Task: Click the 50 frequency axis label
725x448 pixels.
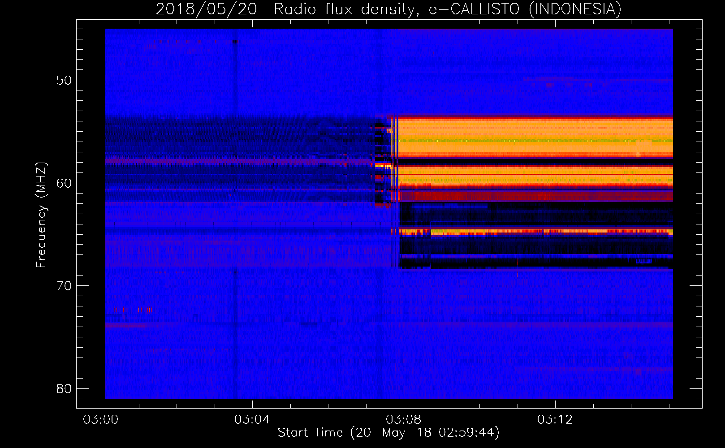Action: pos(64,80)
